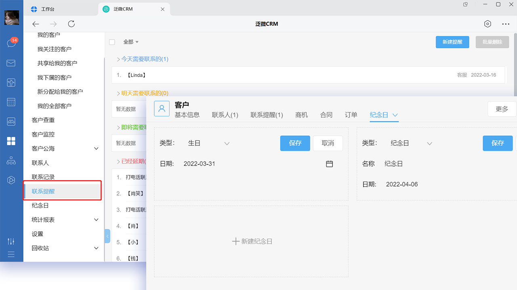This screenshot has width=517, height=290.
Task: Switch to the 商机 tab
Action: coord(301,115)
